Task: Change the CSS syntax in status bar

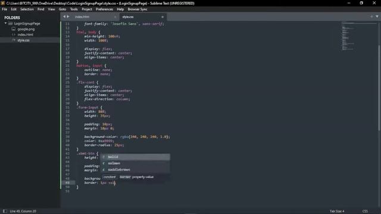Action: pyautogui.click(x=365, y=211)
